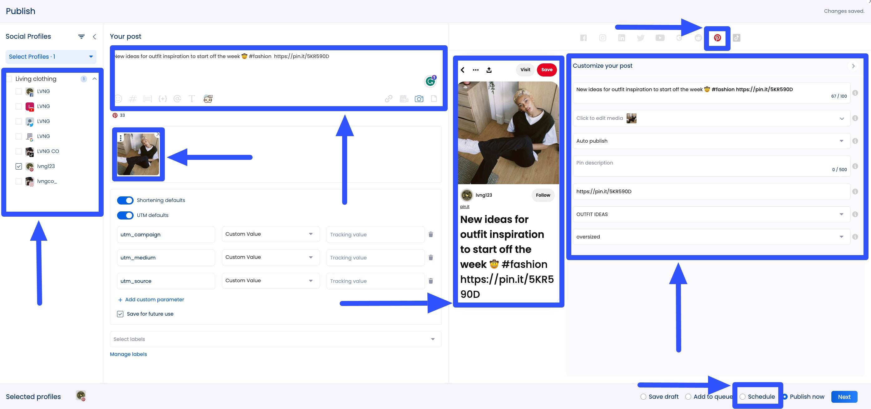Viewport: 871px width, 409px height.
Task: Select the Facebook preview icon
Action: click(x=583, y=38)
